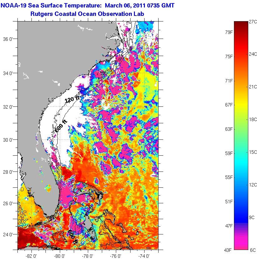Click the sea surface temperature map image
This screenshot has width=257, height=259.
click(x=88, y=135)
